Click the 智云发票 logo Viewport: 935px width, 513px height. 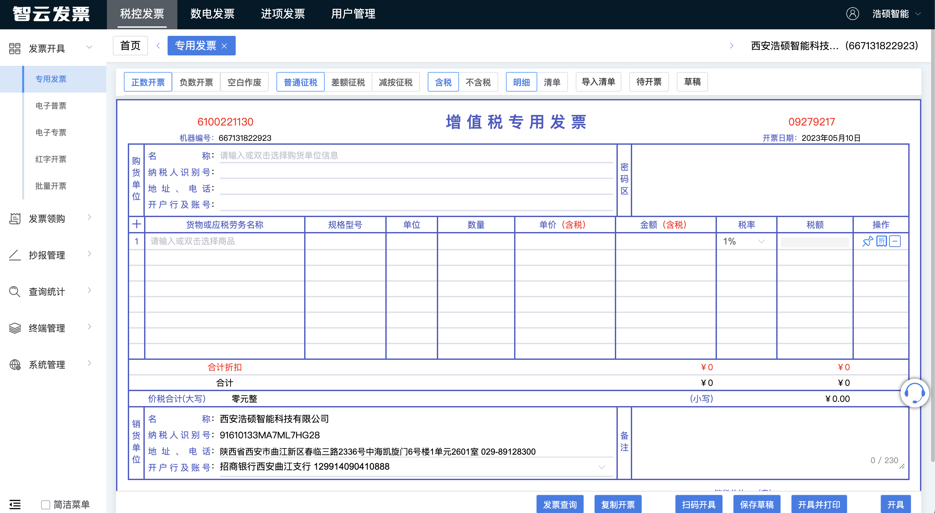52,14
